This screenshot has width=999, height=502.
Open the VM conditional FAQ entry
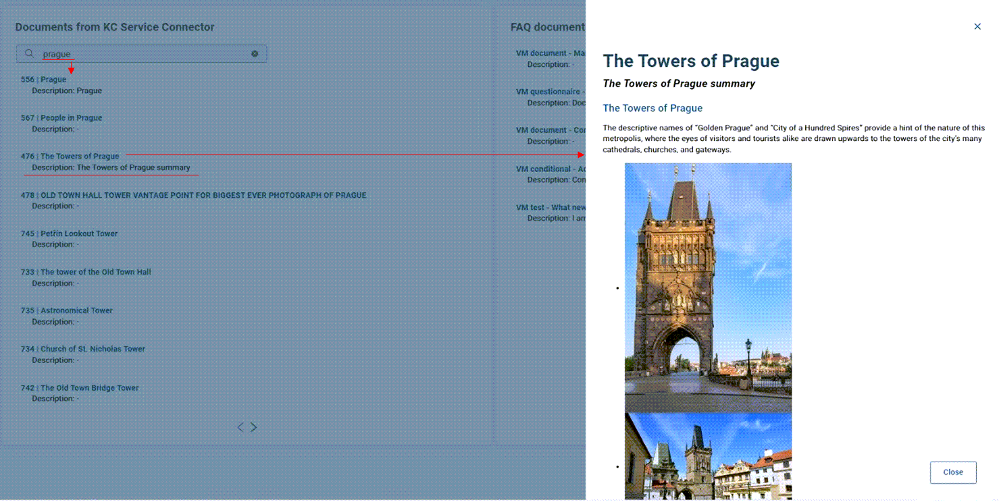pos(550,169)
